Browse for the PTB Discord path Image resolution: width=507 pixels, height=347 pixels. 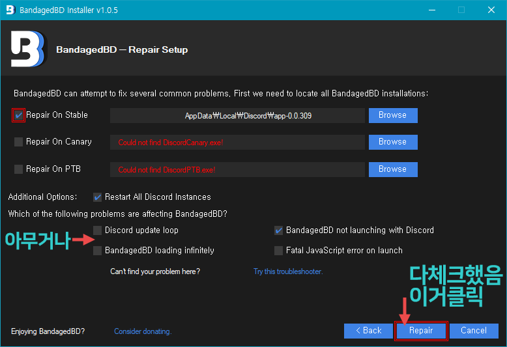(x=393, y=169)
